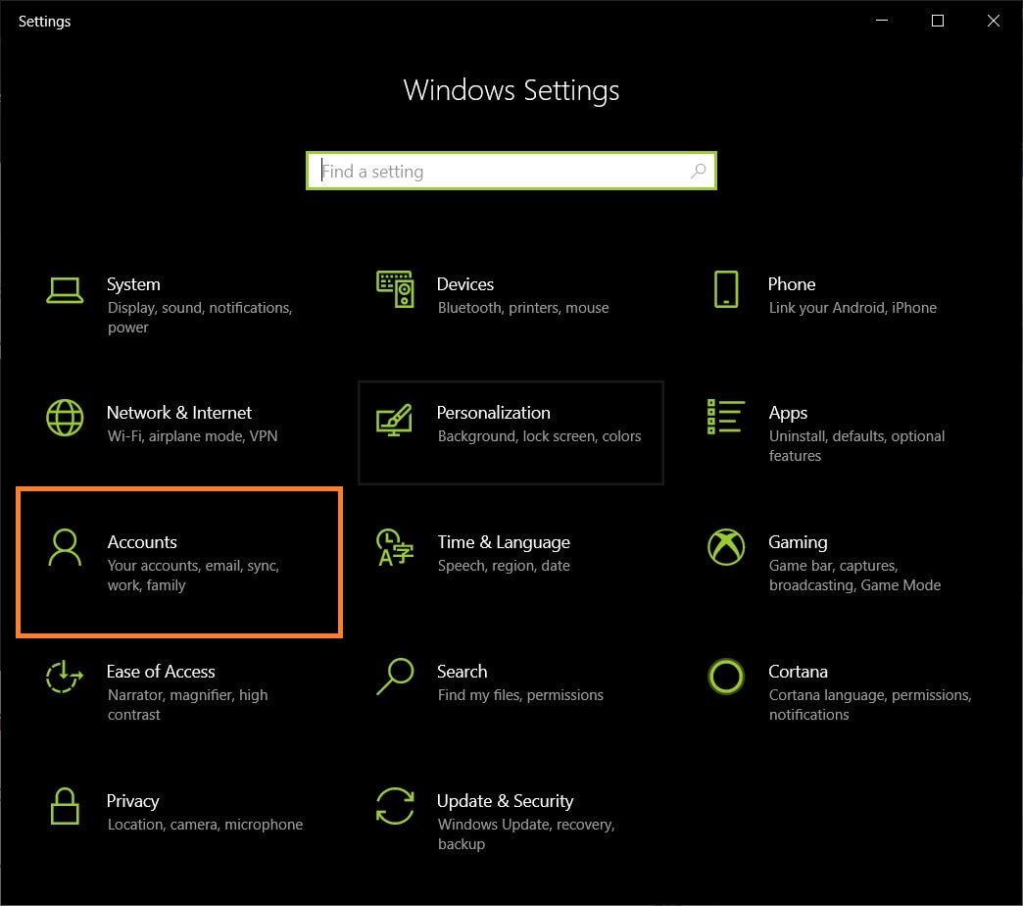The height and width of the screenshot is (906, 1023).
Task: Select the Accounts title
Action: pos(142,542)
